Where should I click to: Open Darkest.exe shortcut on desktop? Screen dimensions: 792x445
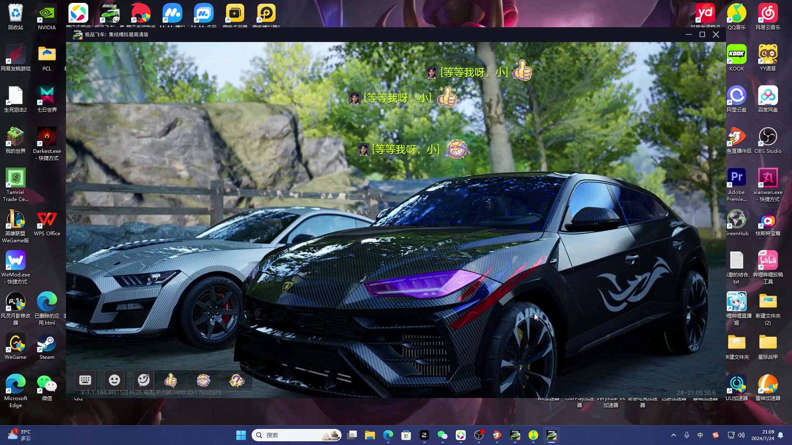[47, 144]
